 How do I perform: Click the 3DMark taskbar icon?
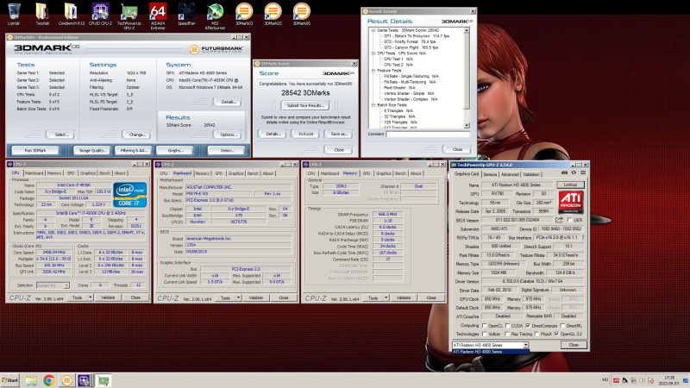pyautogui.click(x=67, y=380)
